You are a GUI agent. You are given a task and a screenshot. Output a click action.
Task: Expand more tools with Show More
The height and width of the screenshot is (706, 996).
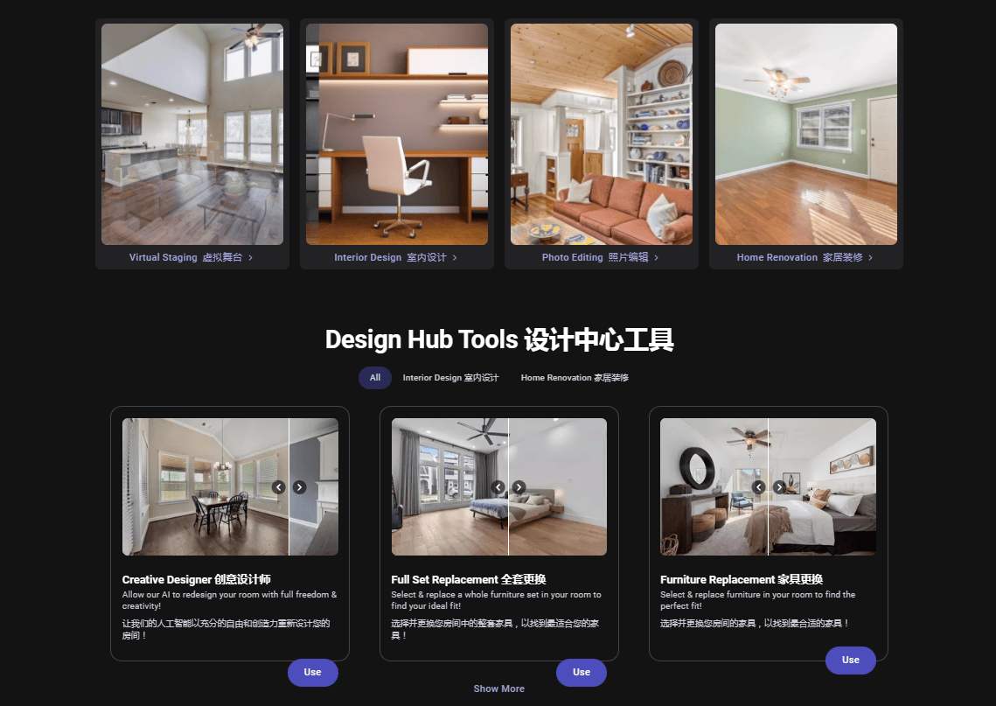(498, 689)
